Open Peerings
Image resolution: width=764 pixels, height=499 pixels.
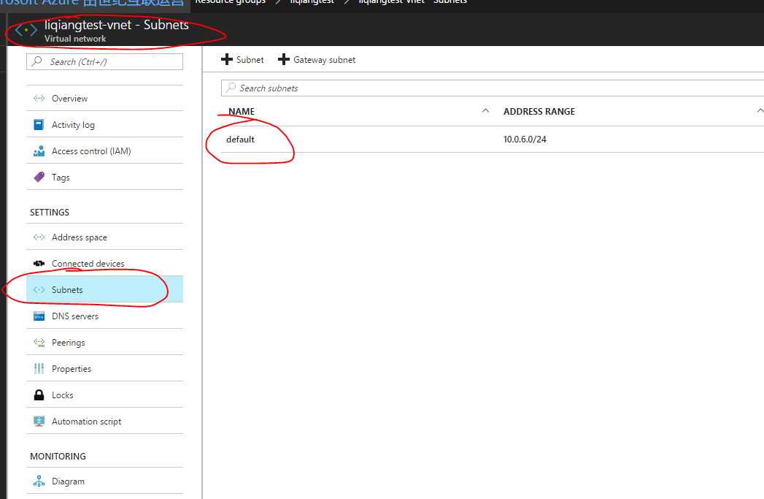[105, 343]
